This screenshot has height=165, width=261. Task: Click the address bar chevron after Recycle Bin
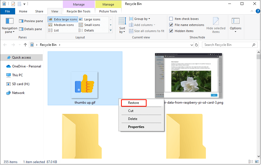[x=60, y=45]
